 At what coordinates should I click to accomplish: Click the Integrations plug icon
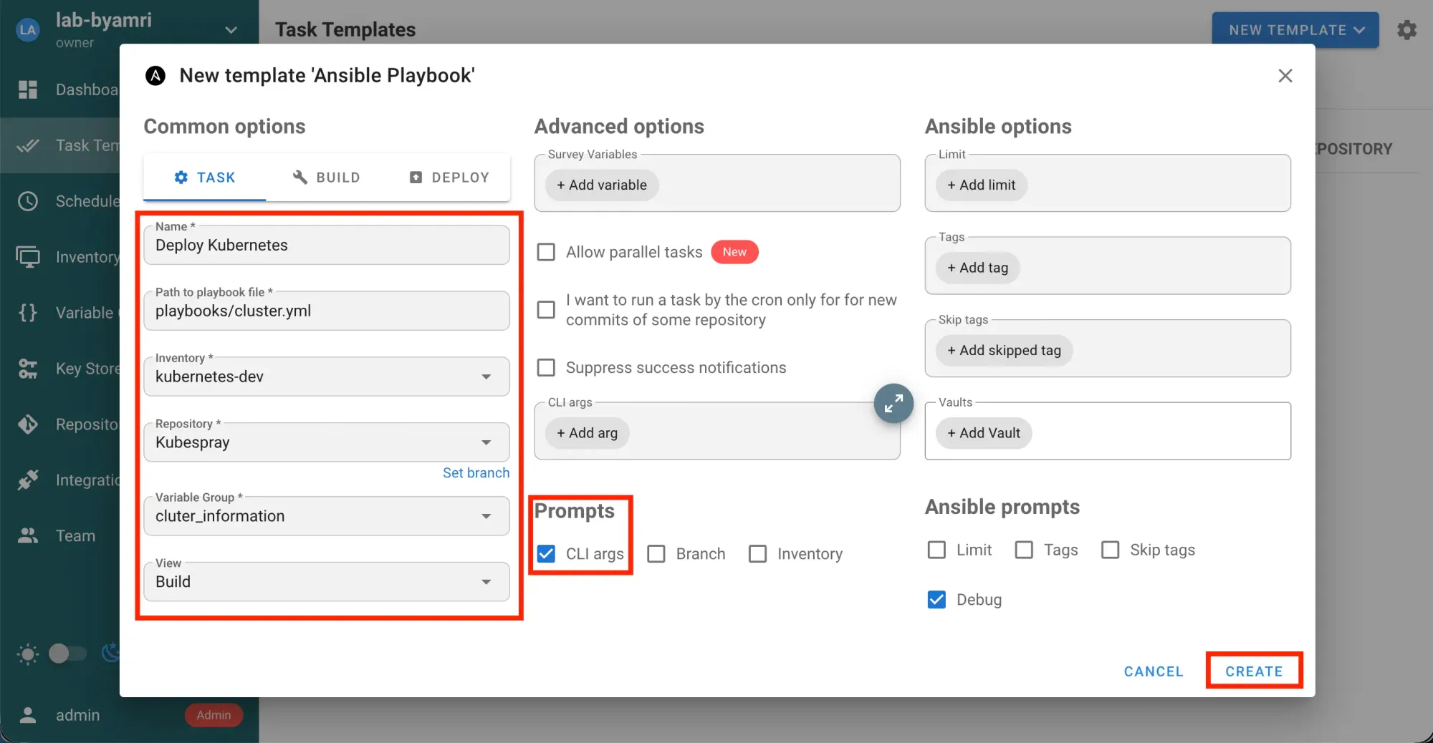28,480
